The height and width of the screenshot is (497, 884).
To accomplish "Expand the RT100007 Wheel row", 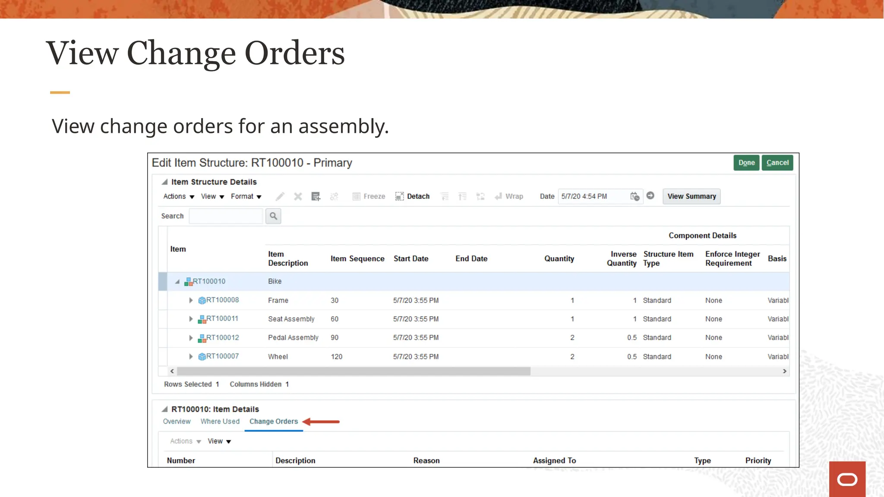I will coord(191,356).
